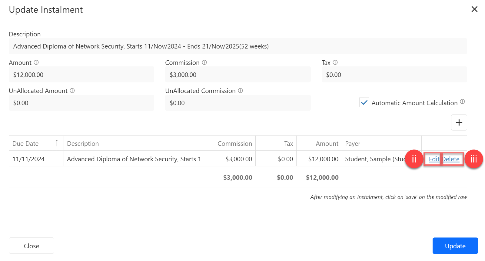Select the $12,000.00 amount cell in row
This screenshot has height=261, width=485.
(319, 159)
